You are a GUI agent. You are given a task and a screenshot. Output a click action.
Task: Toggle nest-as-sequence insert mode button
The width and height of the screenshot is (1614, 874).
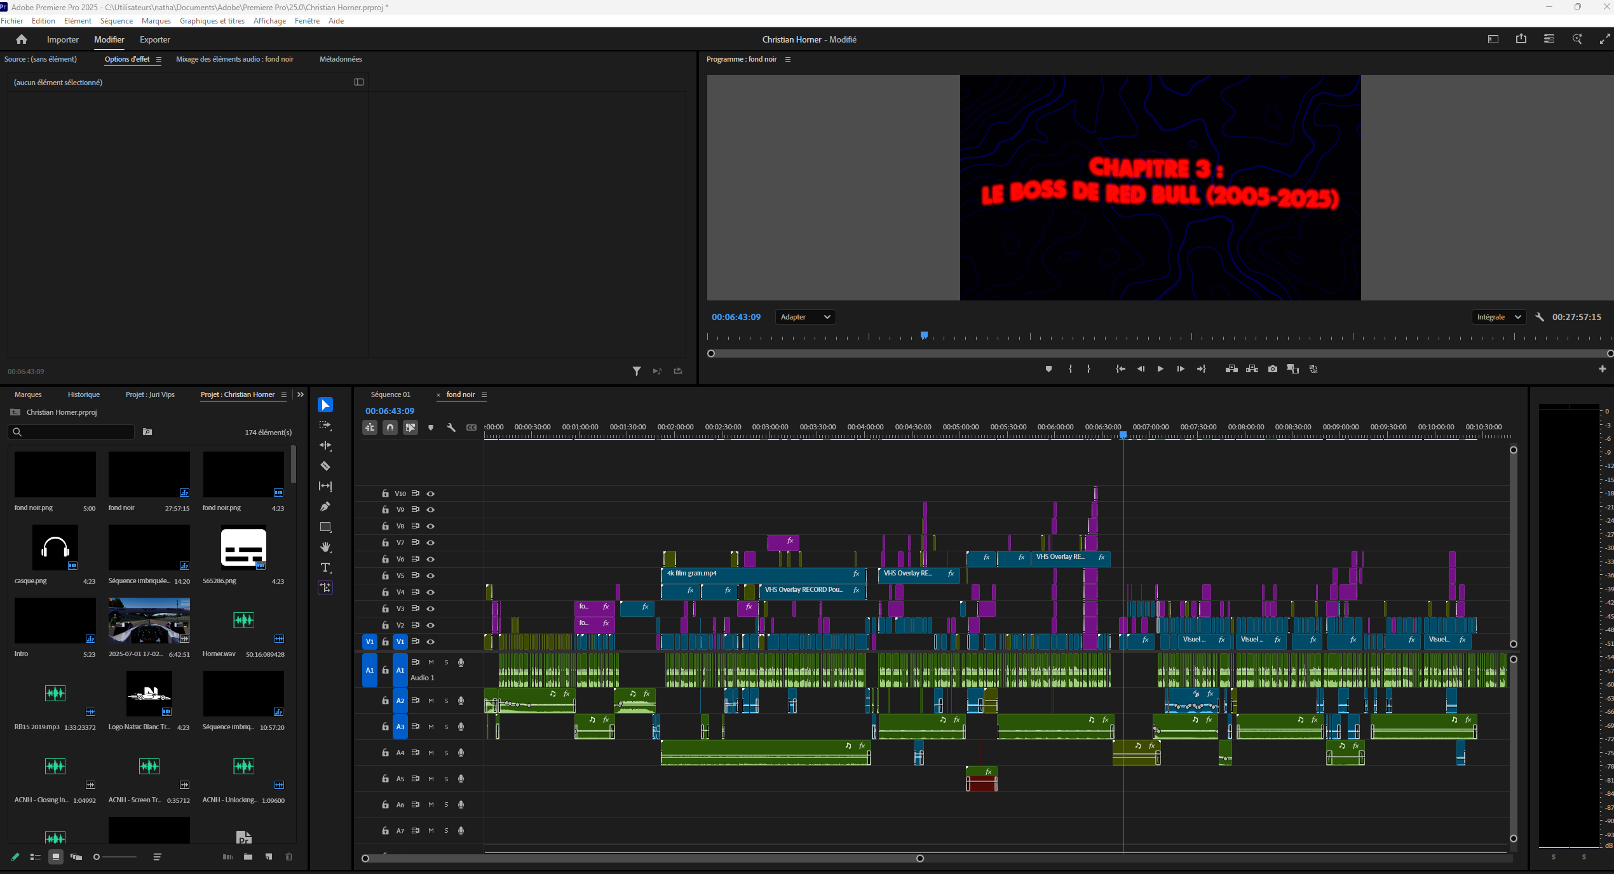(370, 427)
